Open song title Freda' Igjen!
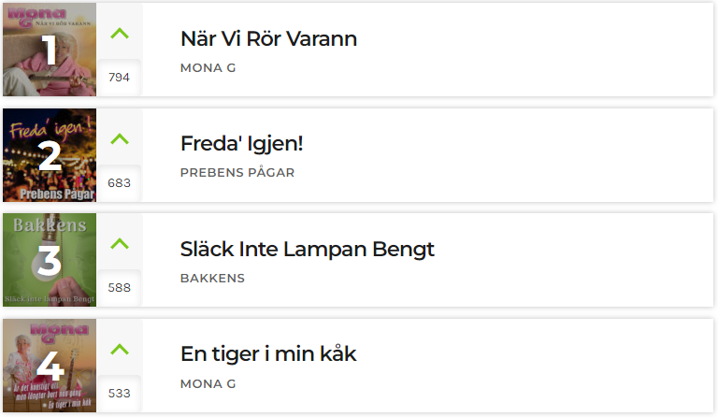Viewport: 718px width, 417px height. pyautogui.click(x=242, y=144)
